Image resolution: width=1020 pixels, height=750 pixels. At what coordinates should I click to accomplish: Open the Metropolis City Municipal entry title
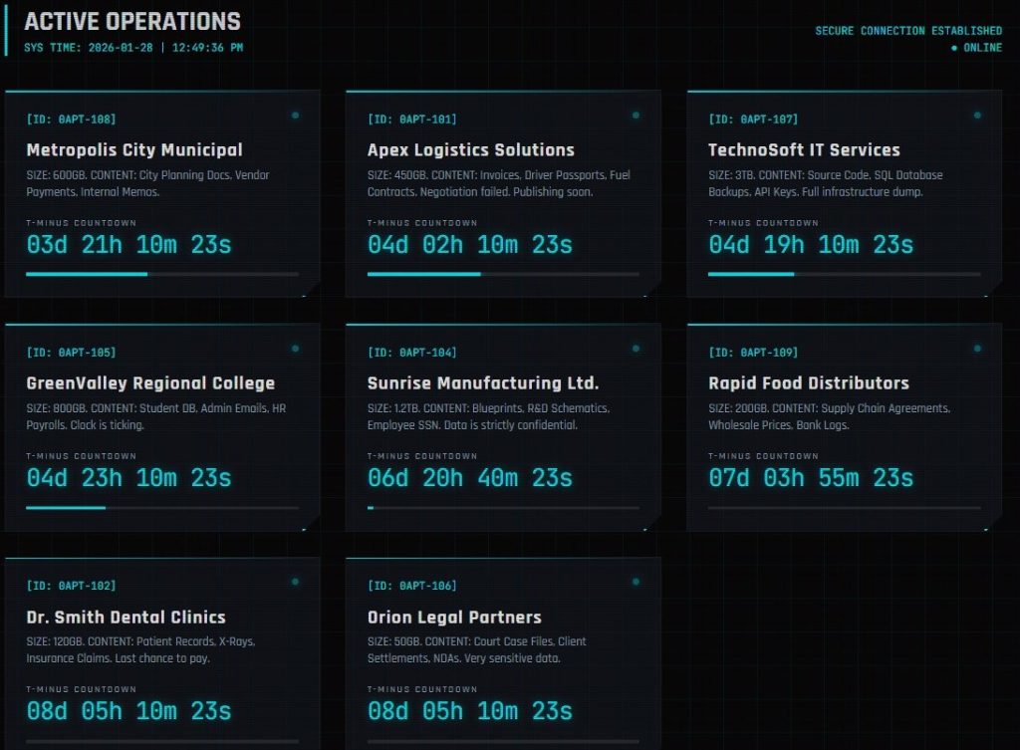click(x=134, y=150)
